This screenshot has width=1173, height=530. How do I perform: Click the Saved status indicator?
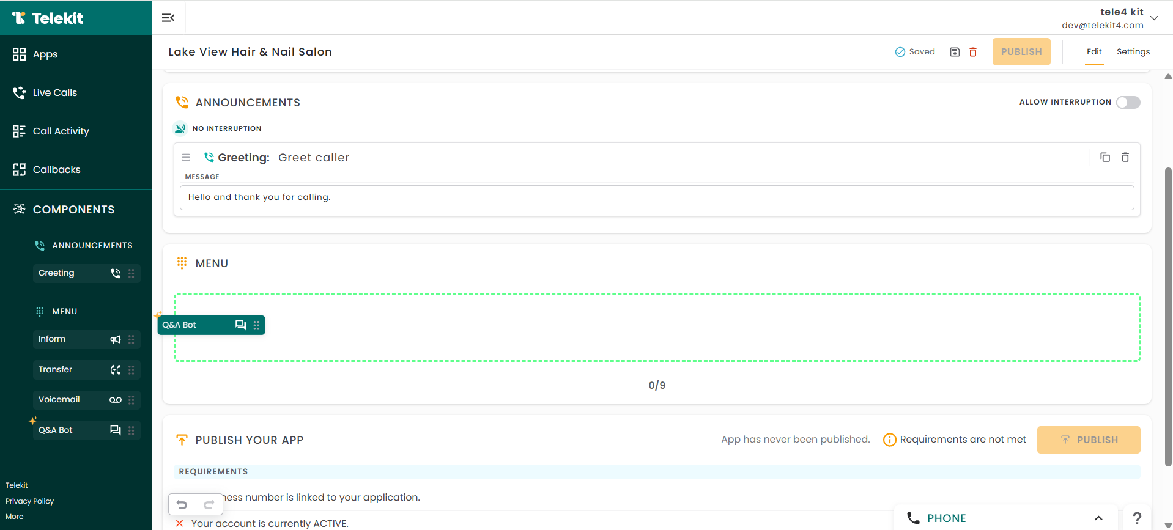915,52
